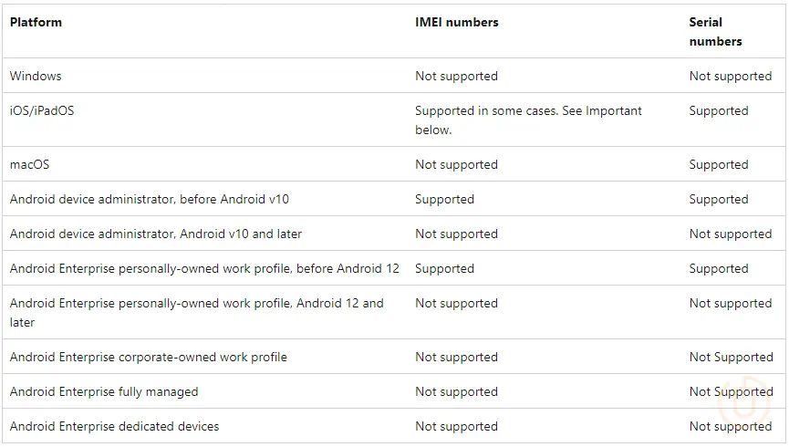Click "Android device administrator, before Android v10"

pos(150,199)
